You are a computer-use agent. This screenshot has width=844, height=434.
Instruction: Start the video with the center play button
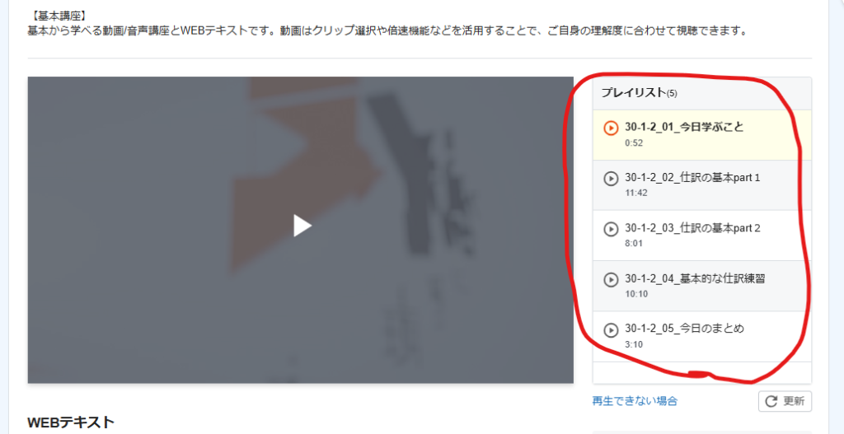click(302, 226)
